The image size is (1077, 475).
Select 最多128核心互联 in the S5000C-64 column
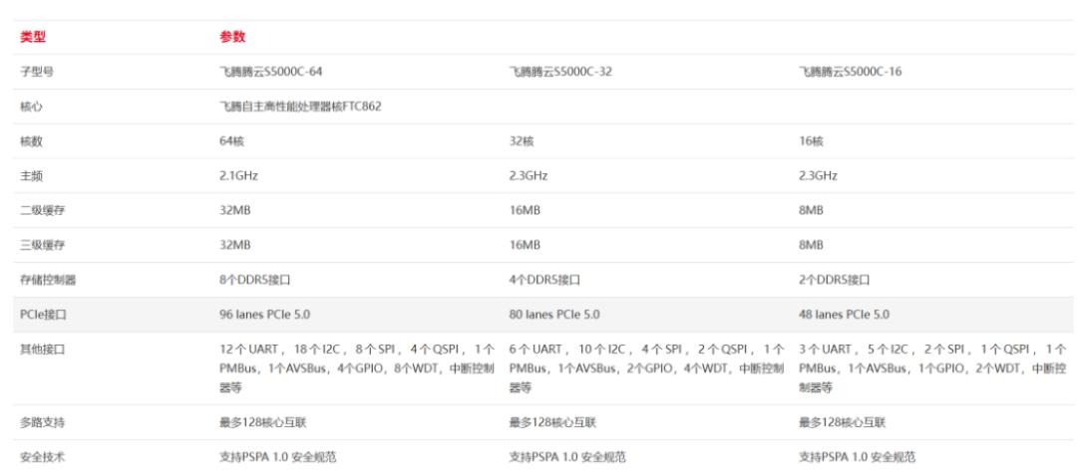coord(263,423)
